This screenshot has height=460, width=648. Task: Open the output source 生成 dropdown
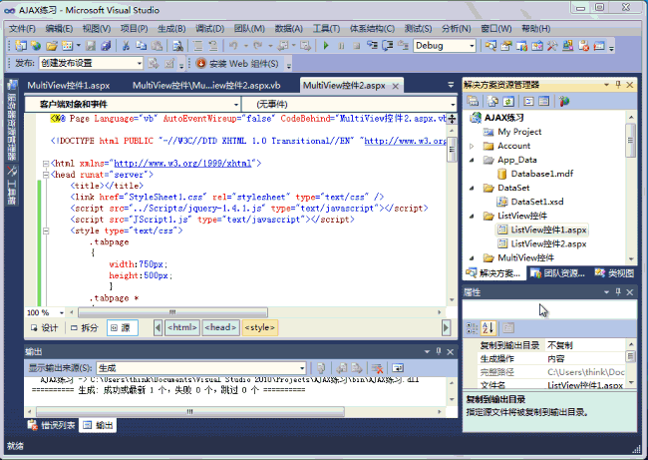pos(302,368)
